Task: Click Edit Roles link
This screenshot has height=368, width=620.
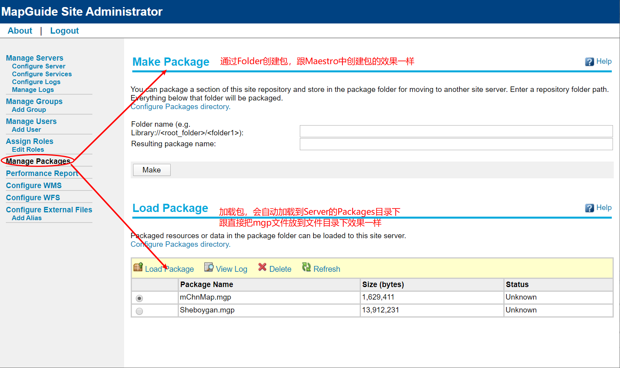Action: 28,150
